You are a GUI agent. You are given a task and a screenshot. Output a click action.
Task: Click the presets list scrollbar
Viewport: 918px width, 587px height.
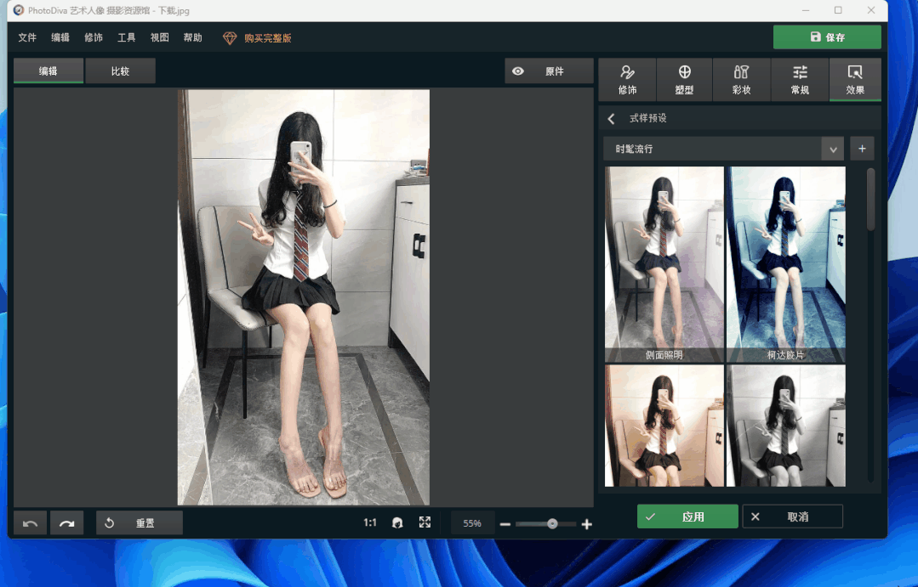pyautogui.click(x=870, y=200)
